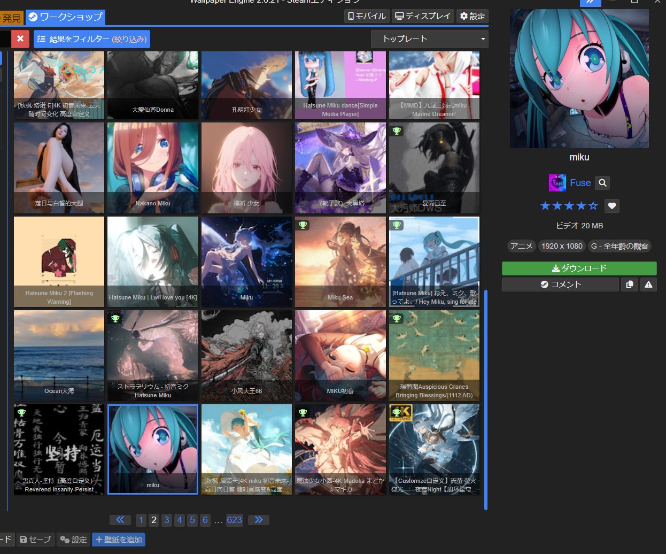Select the 大黑塔 wallpaper thumbnail
The width and height of the screenshot is (666, 554).
(340, 168)
